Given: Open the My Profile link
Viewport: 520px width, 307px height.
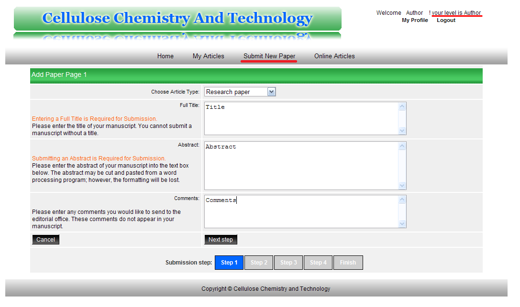Looking at the screenshot, I should (x=415, y=20).
